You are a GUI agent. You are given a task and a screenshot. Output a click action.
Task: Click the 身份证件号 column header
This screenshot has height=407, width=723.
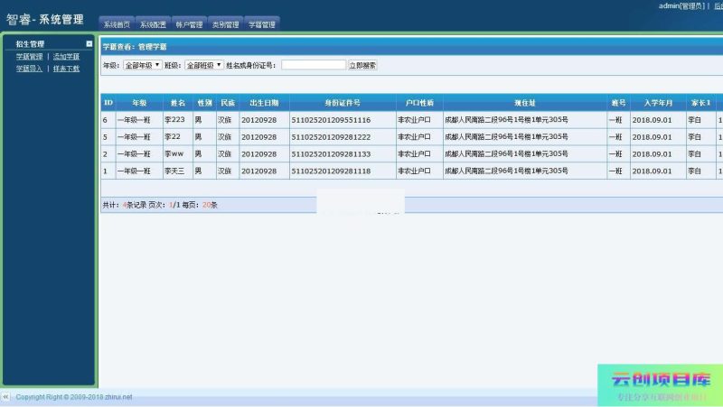[x=343, y=103]
